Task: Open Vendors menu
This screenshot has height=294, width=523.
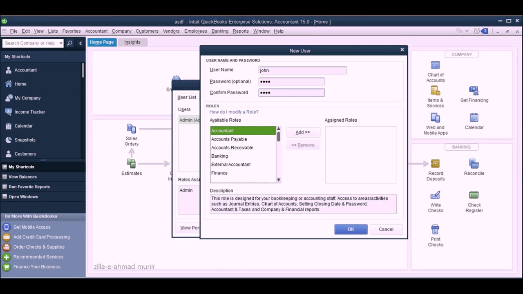Action: coord(171,31)
